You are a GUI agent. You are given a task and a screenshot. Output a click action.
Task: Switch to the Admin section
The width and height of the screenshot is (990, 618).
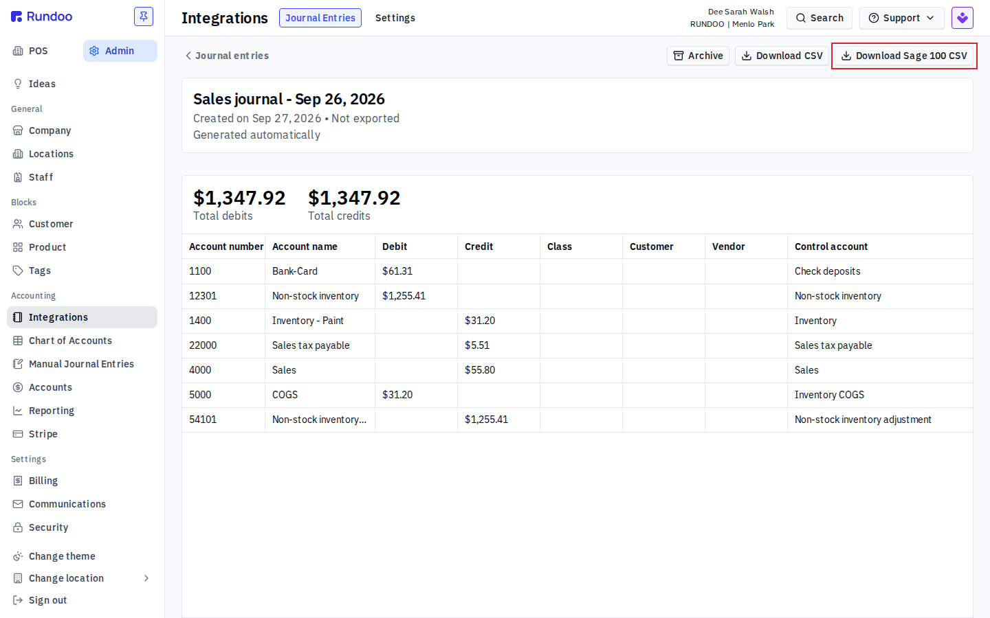120,51
